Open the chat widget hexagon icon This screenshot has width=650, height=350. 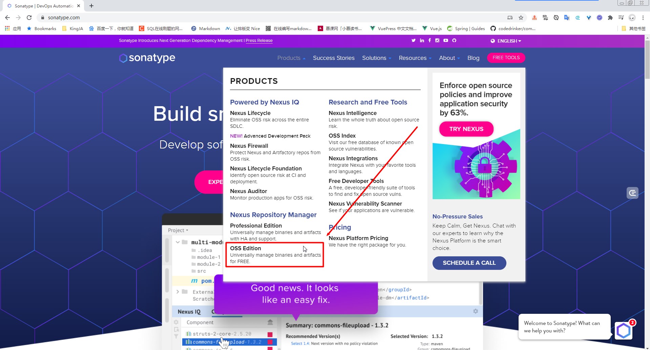(624, 330)
